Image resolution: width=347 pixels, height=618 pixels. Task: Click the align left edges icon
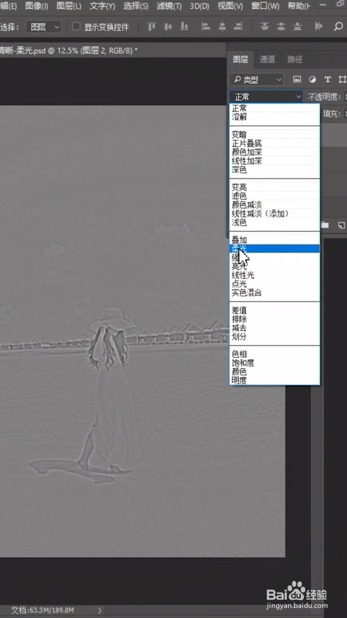[x=206, y=27]
